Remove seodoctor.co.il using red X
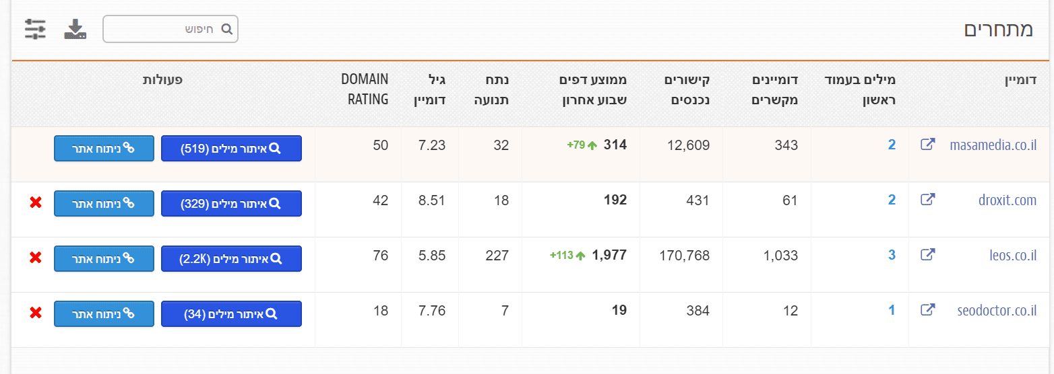This screenshot has height=374, width=1054. [36, 313]
